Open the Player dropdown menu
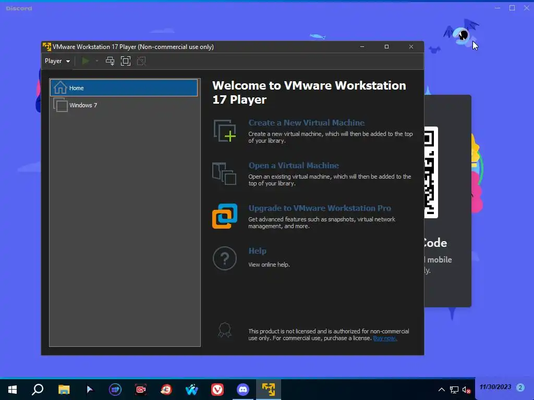Viewport: 534px width, 400px height. 57,61
